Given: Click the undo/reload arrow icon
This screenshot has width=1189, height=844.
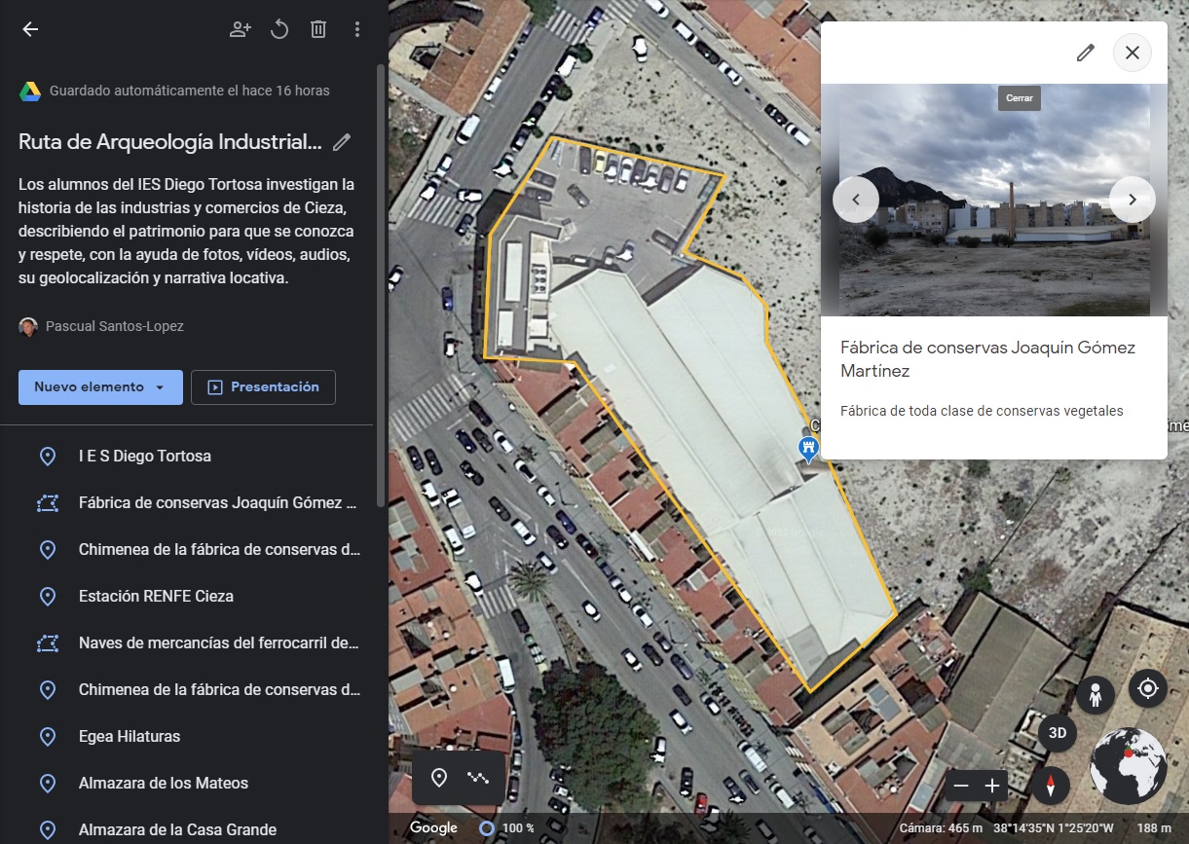Looking at the screenshot, I should (x=279, y=29).
